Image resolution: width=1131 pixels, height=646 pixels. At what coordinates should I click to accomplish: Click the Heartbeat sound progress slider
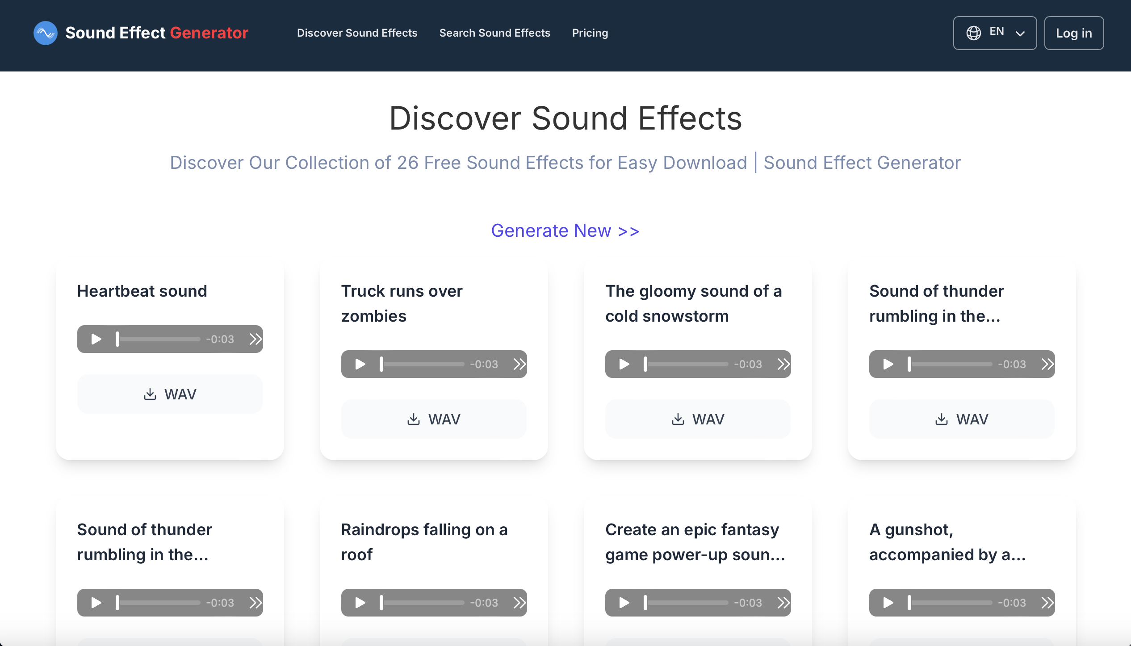pos(159,339)
